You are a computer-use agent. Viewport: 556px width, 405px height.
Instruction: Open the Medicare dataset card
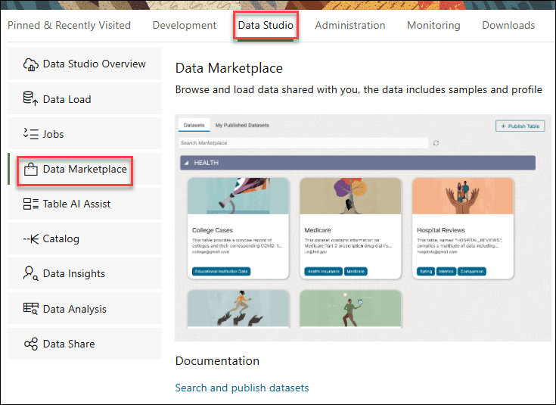click(349, 228)
